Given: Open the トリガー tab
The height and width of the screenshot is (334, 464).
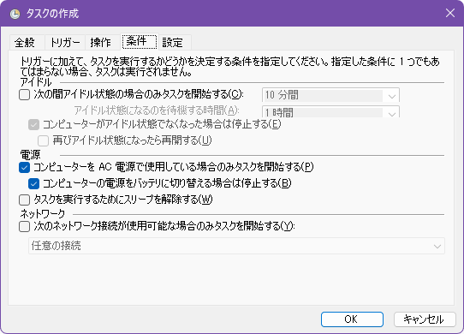Looking at the screenshot, I should point(65,42).
